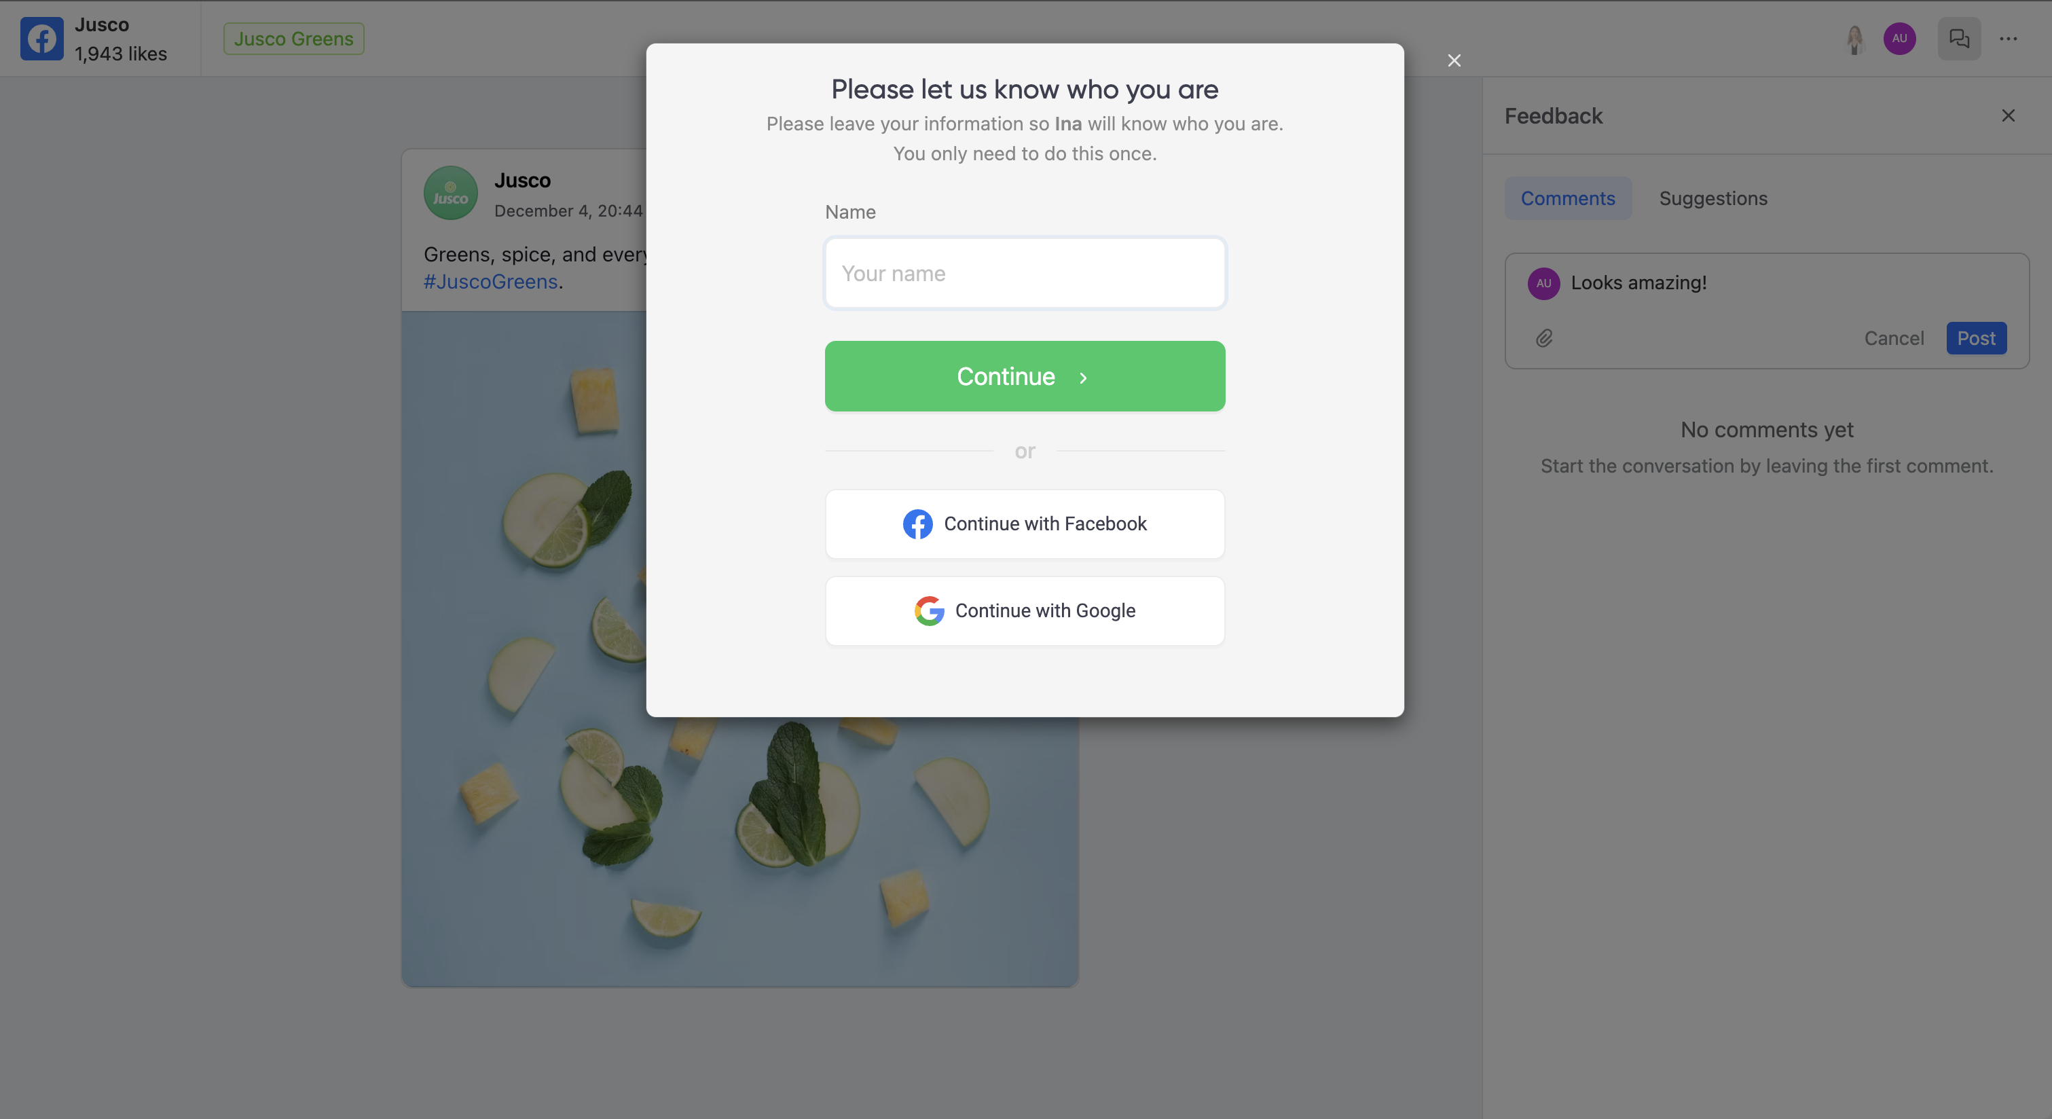
Task: Choose Continue with Facebook
Action: (x=1025, y=524)
